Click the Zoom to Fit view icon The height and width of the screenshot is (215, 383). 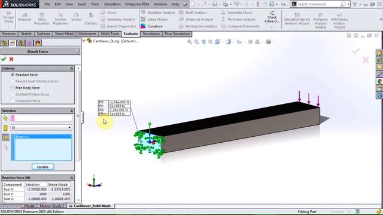click(189, 42)
